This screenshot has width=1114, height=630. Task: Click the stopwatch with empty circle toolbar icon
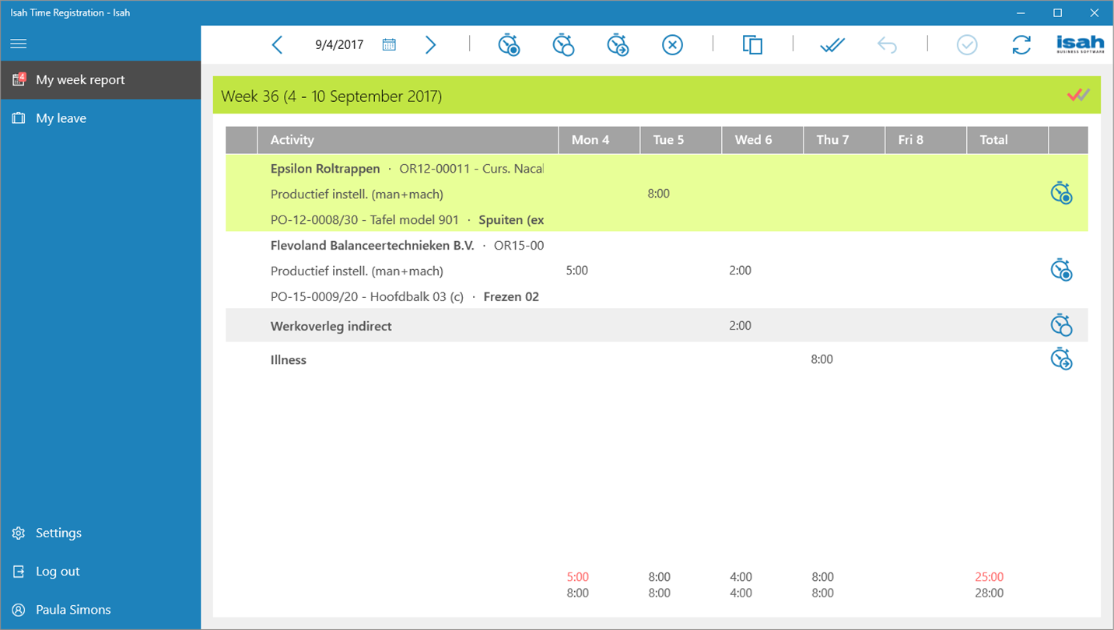[x=563, y=45]
